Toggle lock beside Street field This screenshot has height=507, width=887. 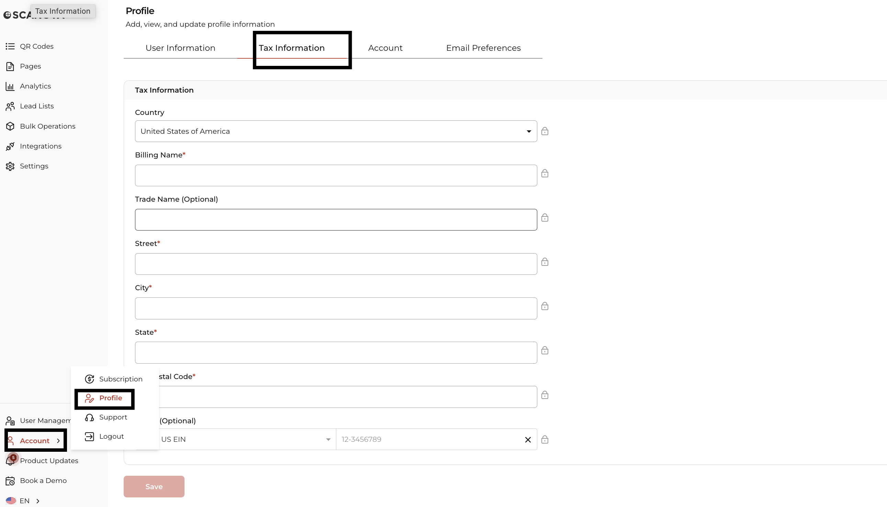(544, 262)
